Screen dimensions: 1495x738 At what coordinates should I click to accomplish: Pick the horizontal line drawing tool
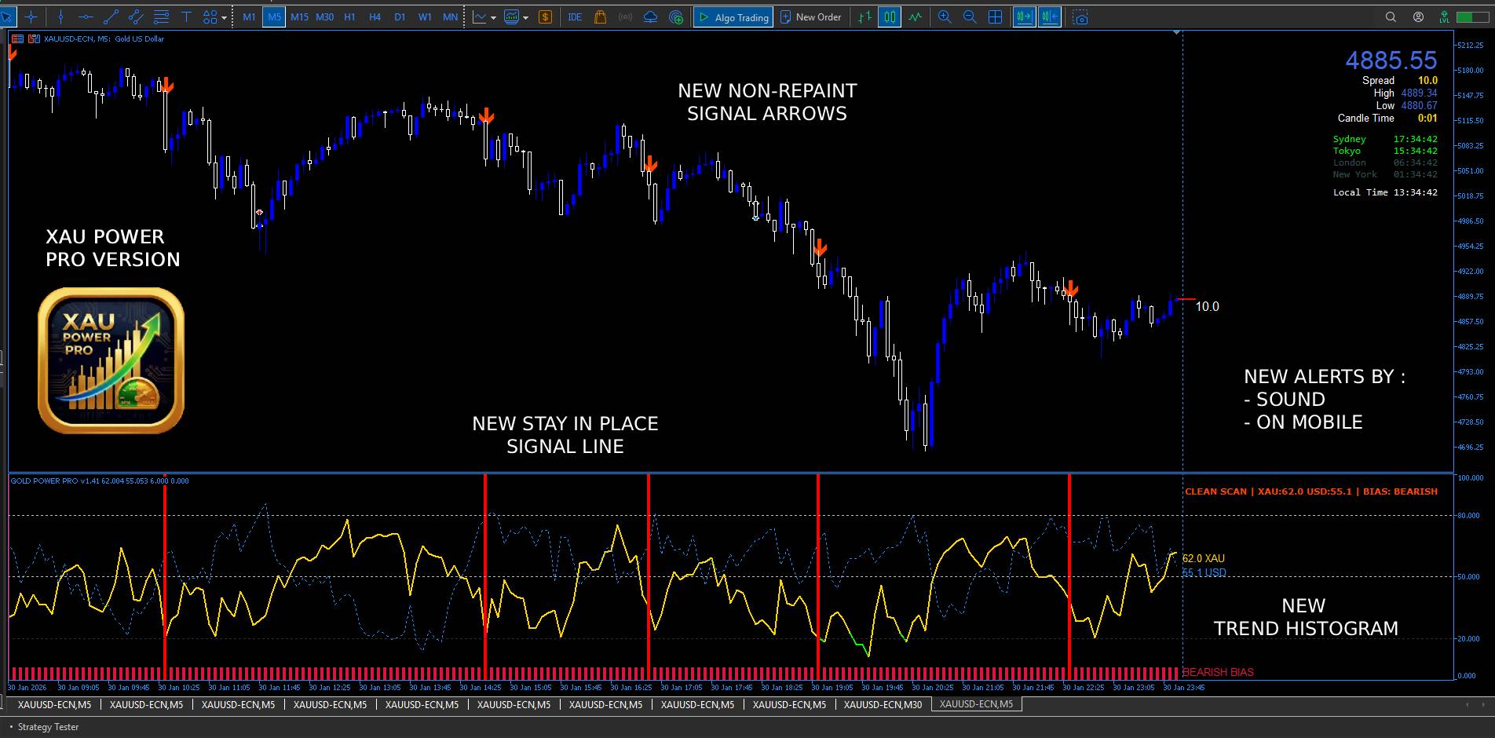pos(86,16)
